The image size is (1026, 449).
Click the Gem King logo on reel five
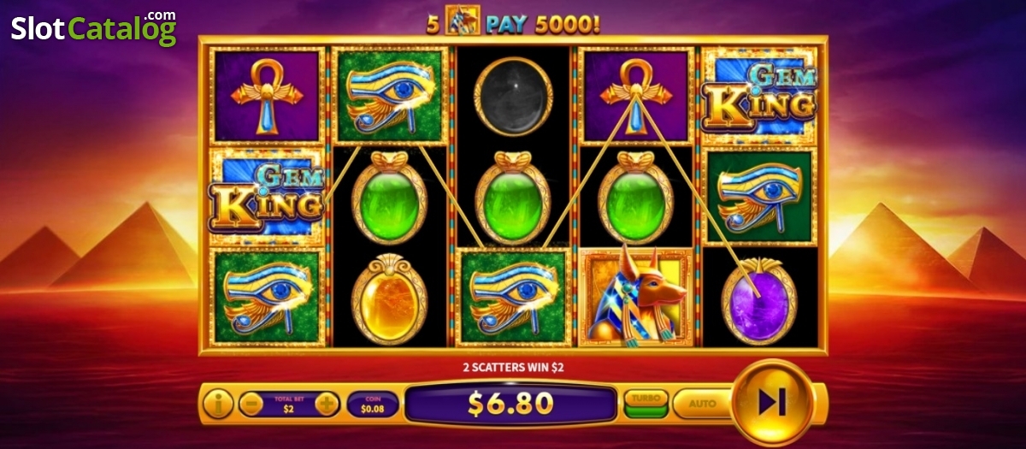coord(758,94)
